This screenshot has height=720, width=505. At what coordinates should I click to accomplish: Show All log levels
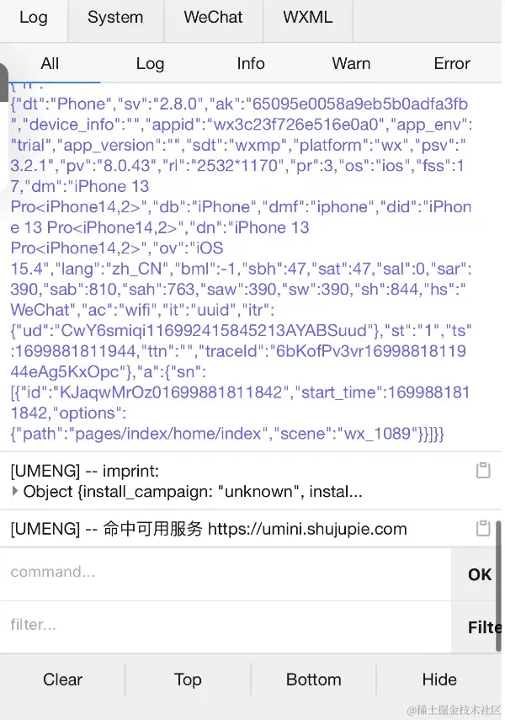click(50, 63)
